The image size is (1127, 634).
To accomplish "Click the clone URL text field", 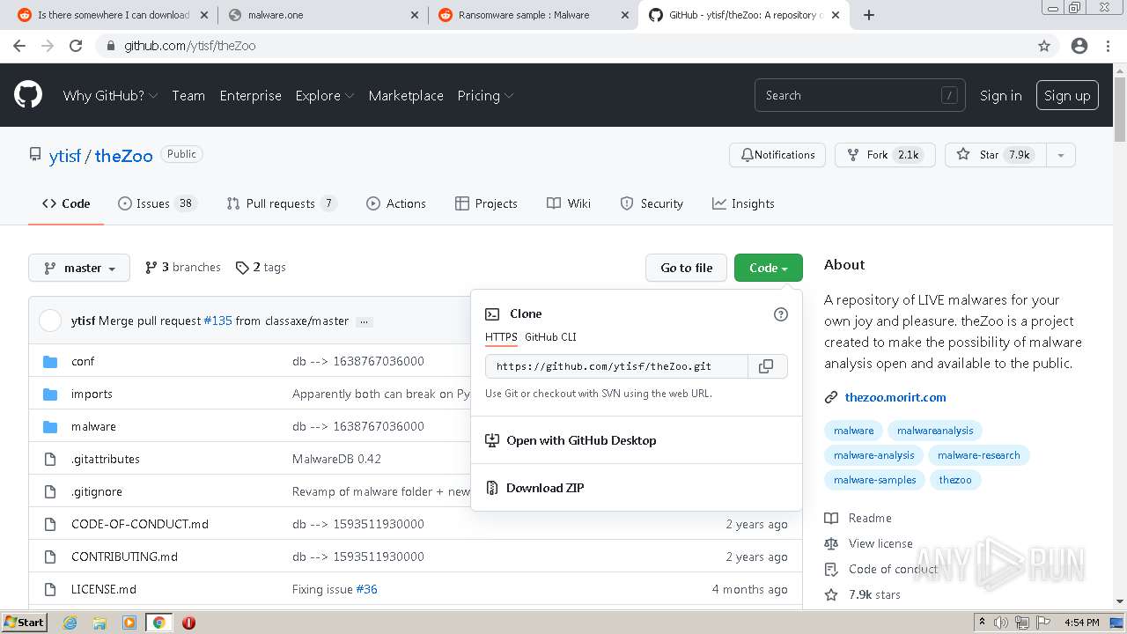I will [x=616, y=366].
